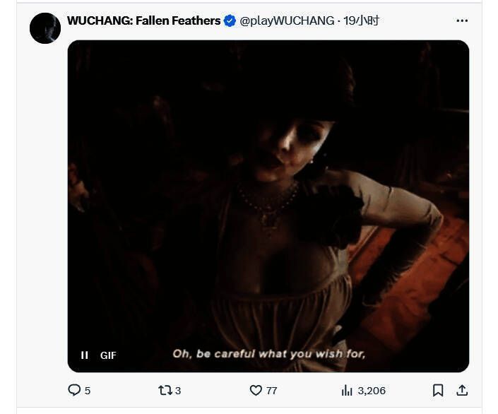Image resolution: width=498 pixels, height=414 pixels.
Task: Click the 3,206 views count
Action: pos(372,390)
